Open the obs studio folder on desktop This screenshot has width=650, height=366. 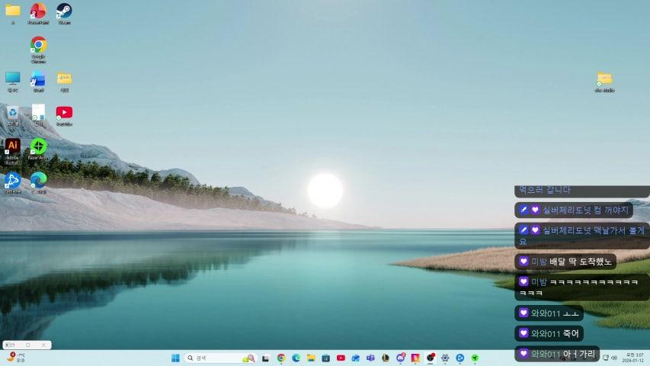coord(604,79)
